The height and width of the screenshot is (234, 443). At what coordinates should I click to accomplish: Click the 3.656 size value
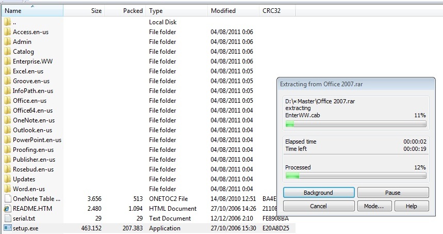pyautogui.click(x=94, y=199)
